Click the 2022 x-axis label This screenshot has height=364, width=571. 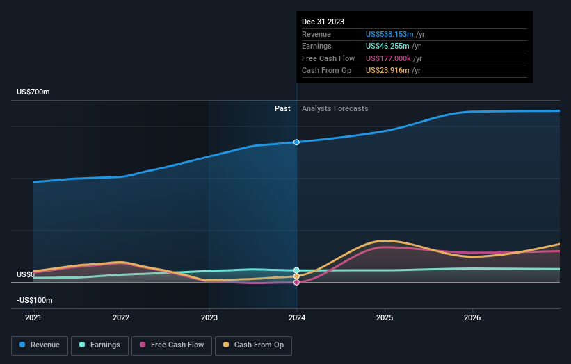click(x=121, y=318)
